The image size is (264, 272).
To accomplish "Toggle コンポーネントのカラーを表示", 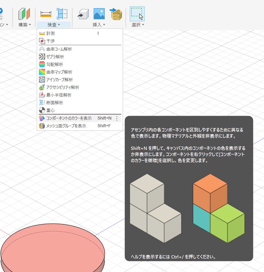I will (80, 118).
